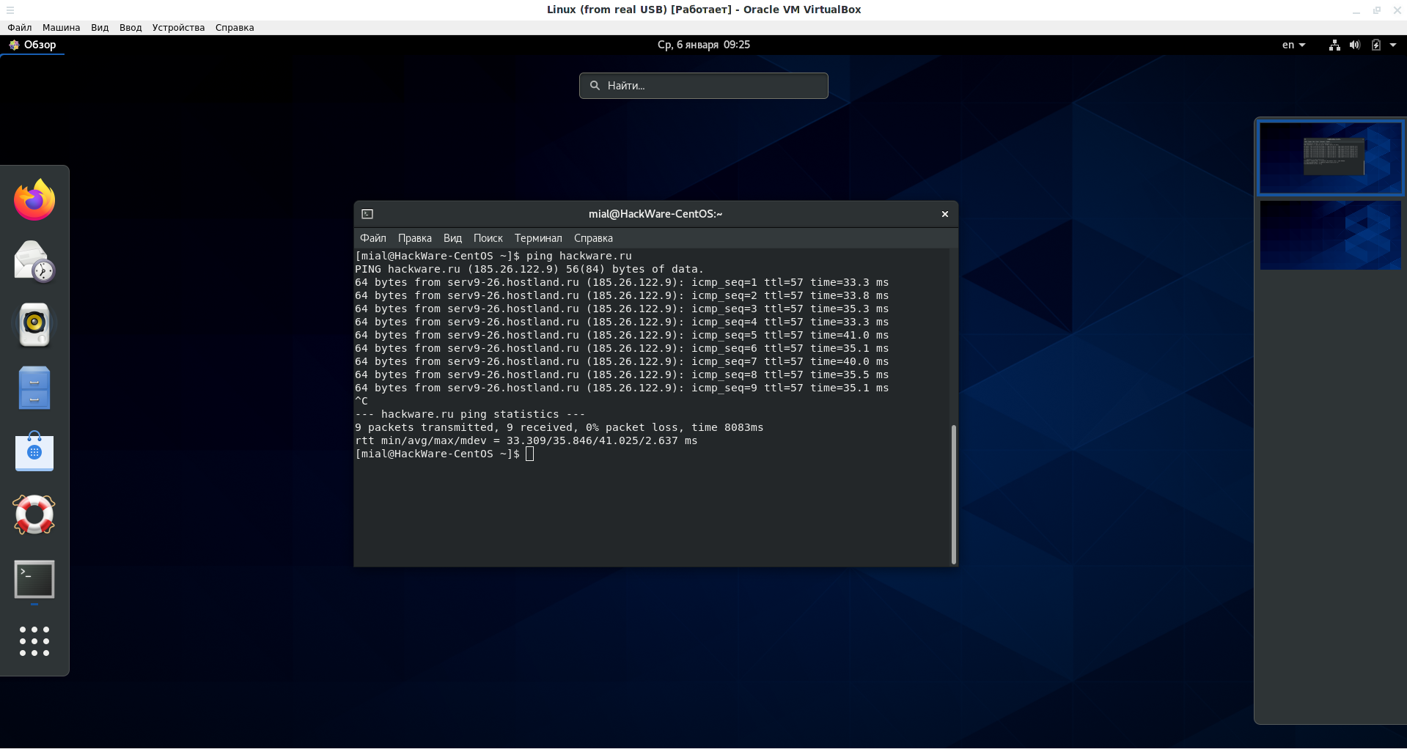Click the volume icon in top bar

point(1354,45)
